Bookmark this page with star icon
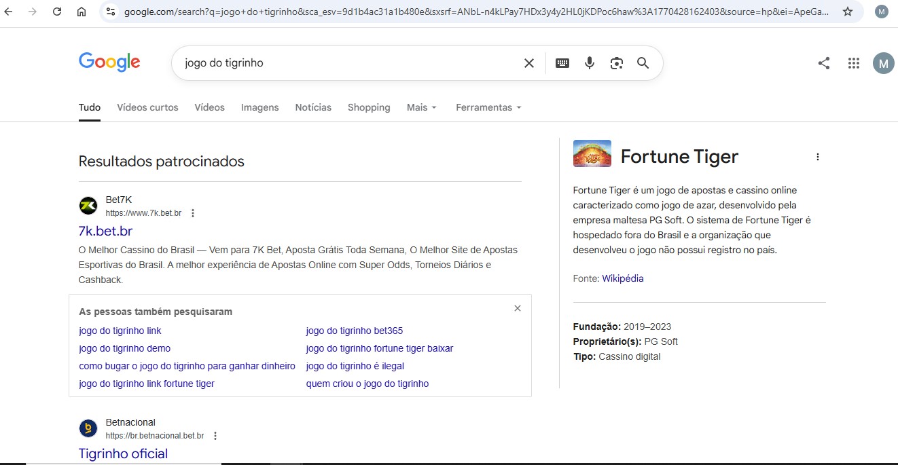 coord(847,12)
